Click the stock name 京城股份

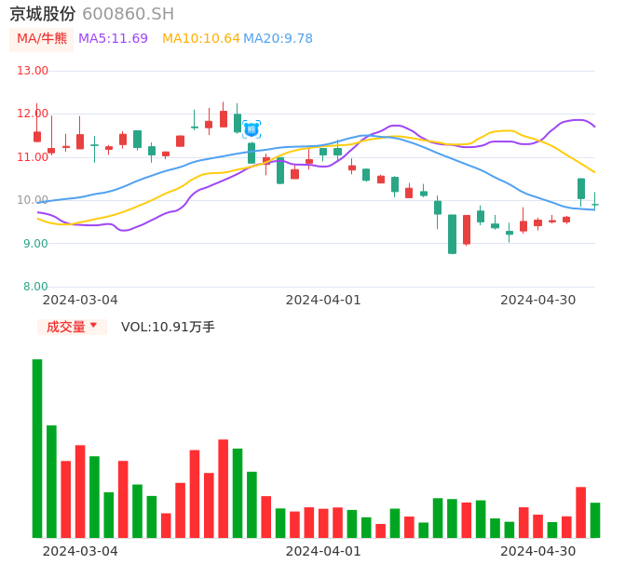[x=43, y=14]
